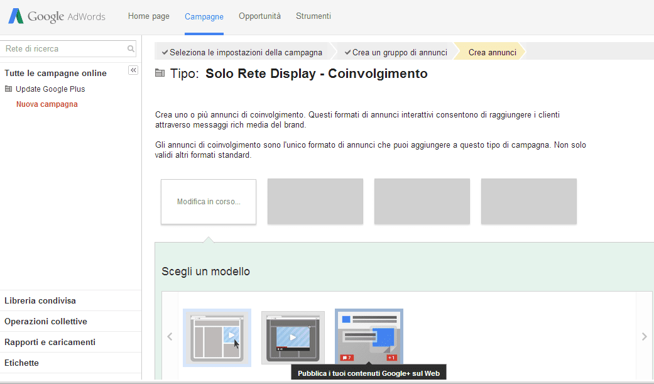The height and width of the screenshot is (384, 654).
Task: Select Tutte le campagne online
Action: tap(54, 73)
